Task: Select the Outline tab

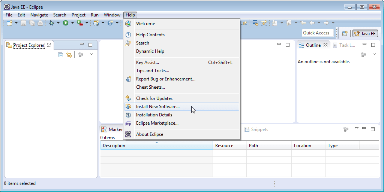Action: coord(313,45)
